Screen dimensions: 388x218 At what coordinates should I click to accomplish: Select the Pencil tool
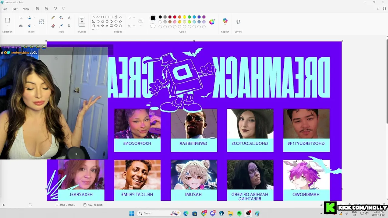[53, 18]
